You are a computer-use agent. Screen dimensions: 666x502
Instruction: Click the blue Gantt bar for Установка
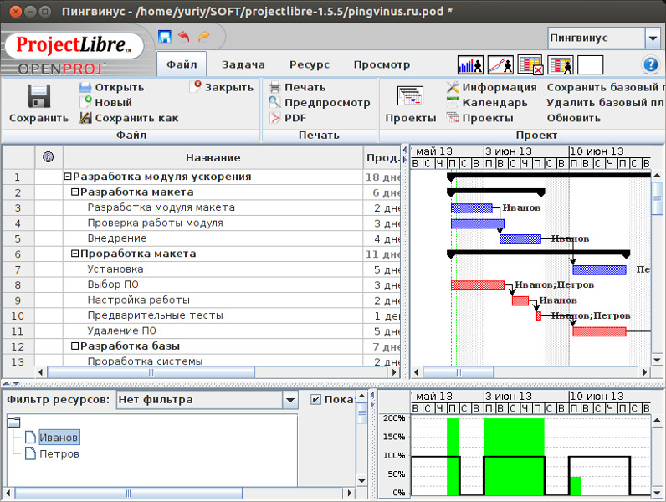(x=599, y=269)
